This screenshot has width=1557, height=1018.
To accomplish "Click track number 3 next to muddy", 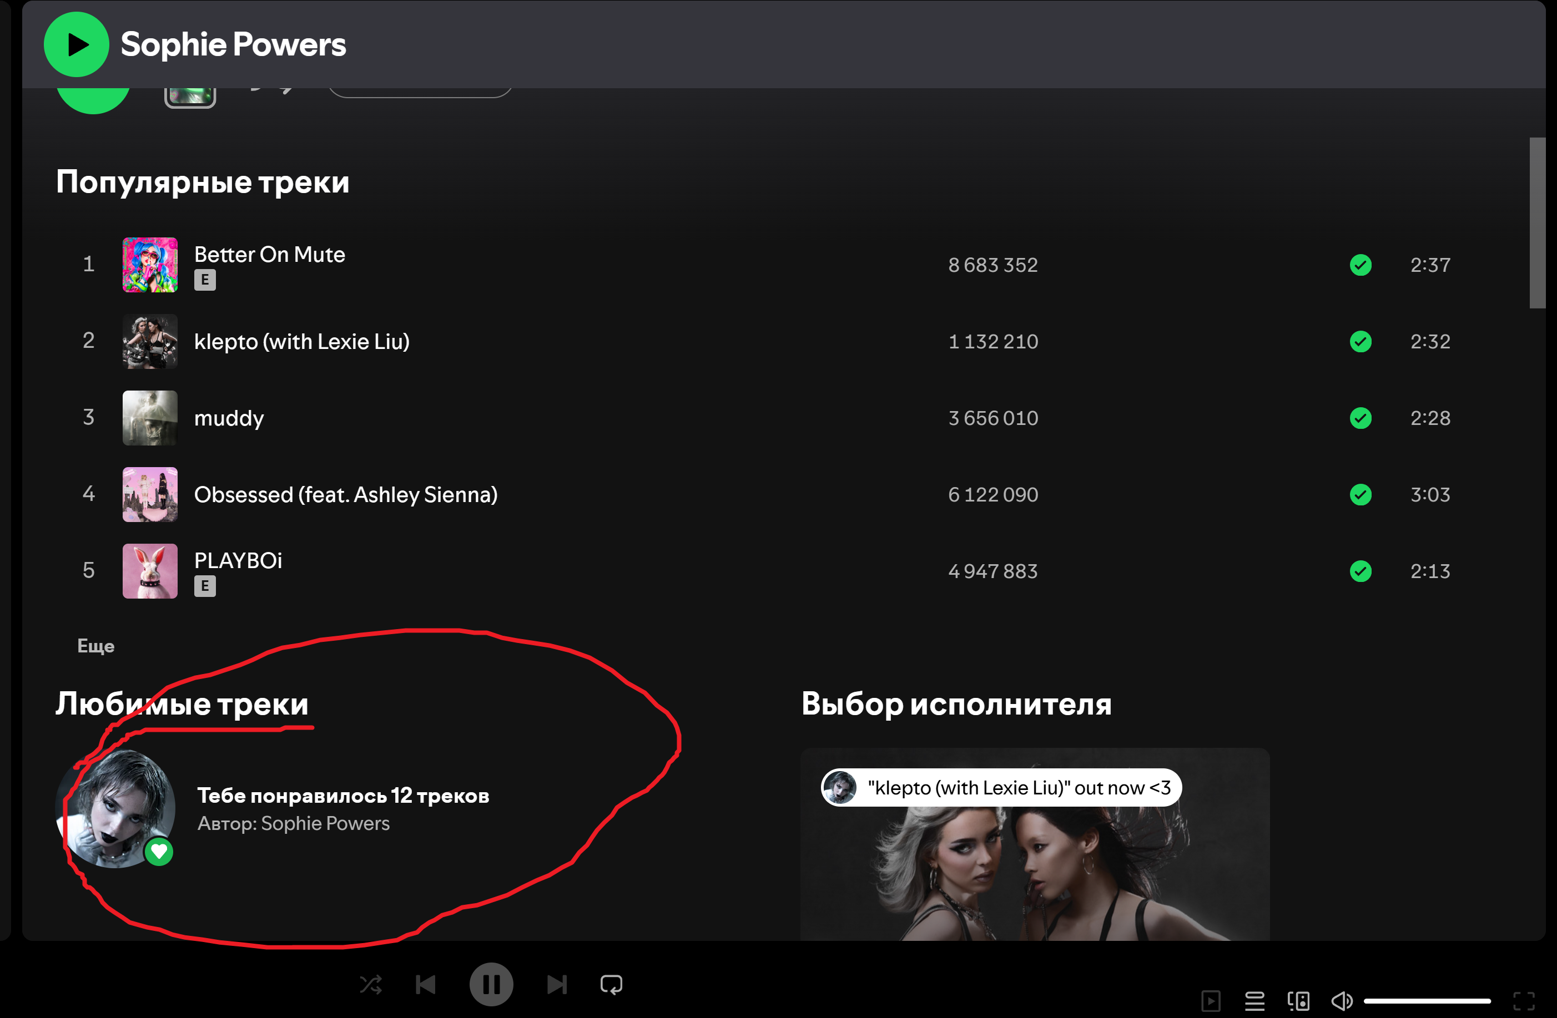I will click(x=89, y=417).
